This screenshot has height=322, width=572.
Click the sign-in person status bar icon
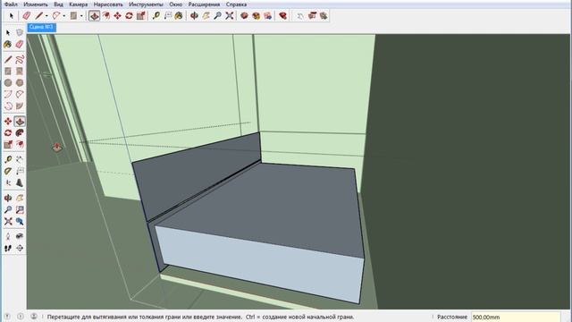[x=34, y=317]
